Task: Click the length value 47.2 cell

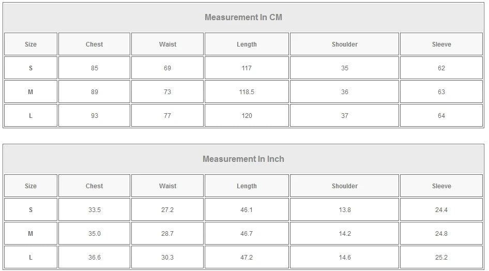Action: pyautogui.click(x=247, y=258)
